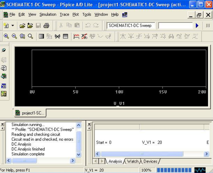Click the View Output File sidebar icon
Screen dimensions: 213x173
pos(4,68)
